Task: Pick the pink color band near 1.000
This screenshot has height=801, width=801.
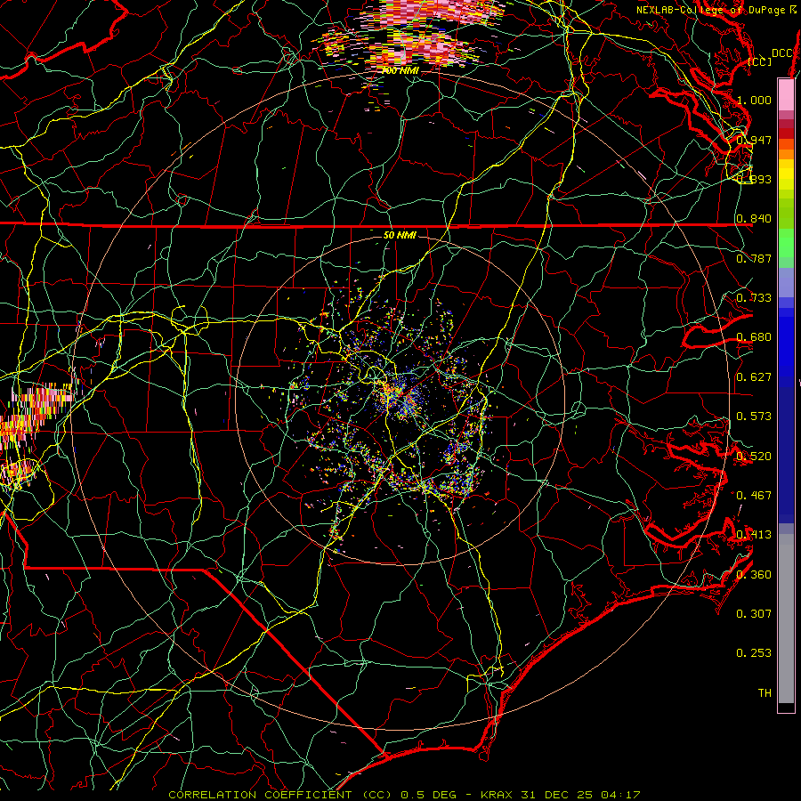Action: [786, 95]
